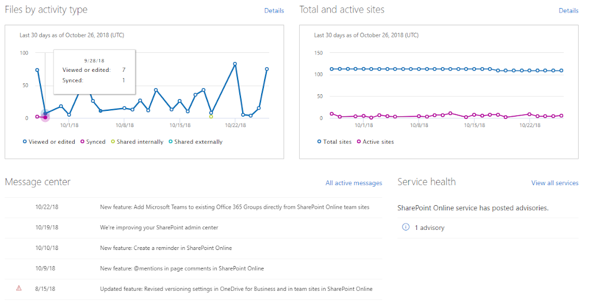The width and height of the screenshot is (589, 308).
Task: Click the green Shared internally data point
Action: tap(211, 117)
